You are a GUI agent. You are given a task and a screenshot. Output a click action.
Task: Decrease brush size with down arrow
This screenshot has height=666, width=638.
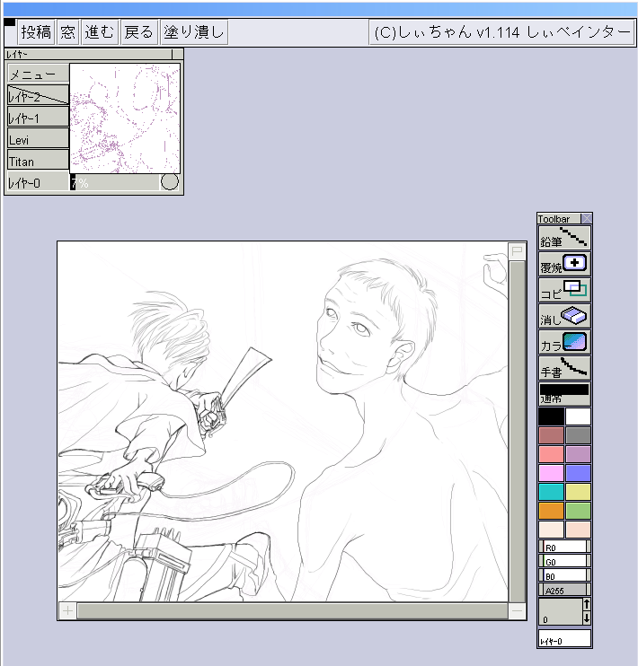(x=587, y=618)
